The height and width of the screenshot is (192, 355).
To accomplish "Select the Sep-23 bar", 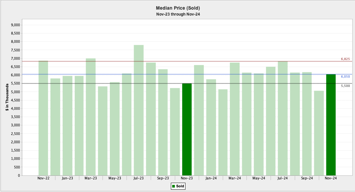I will coord(163,122).
